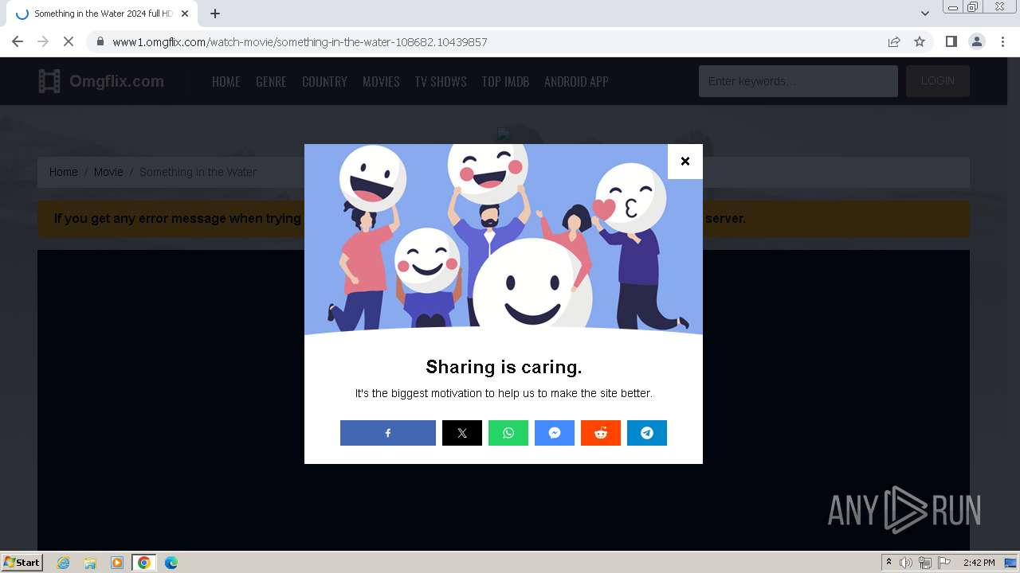
Task: Open tab search dropdown arrow
Action: 925,14
